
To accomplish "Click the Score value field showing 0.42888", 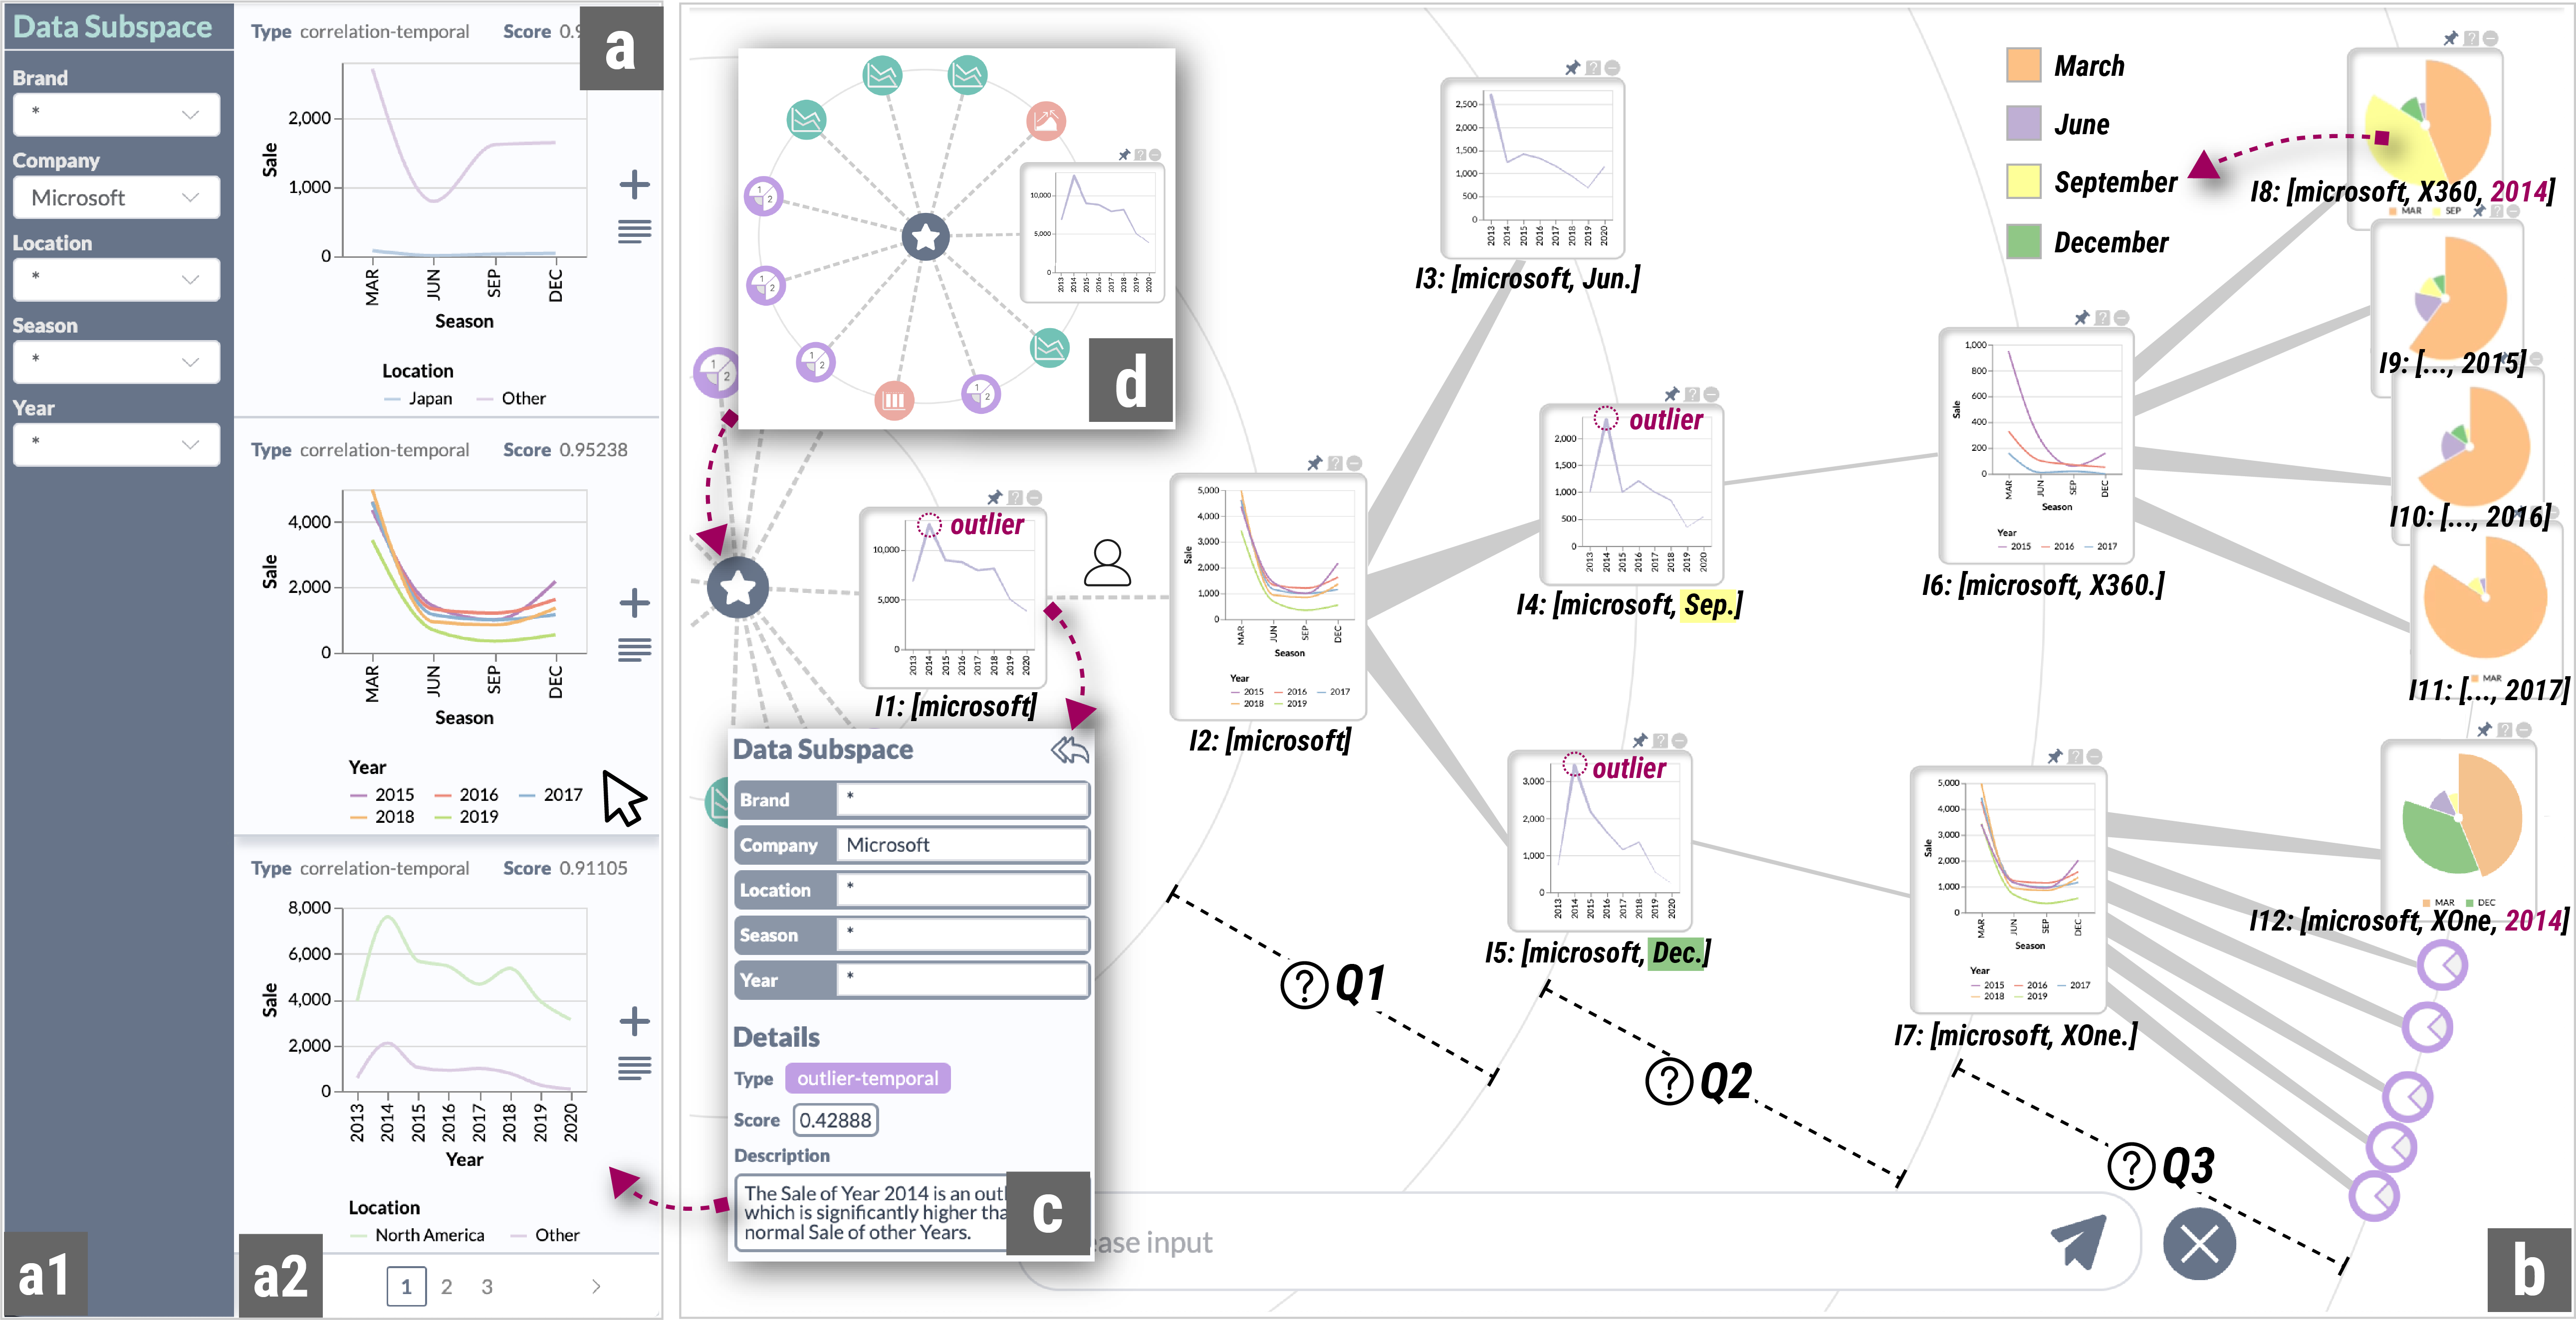I will click(835, 1120).
